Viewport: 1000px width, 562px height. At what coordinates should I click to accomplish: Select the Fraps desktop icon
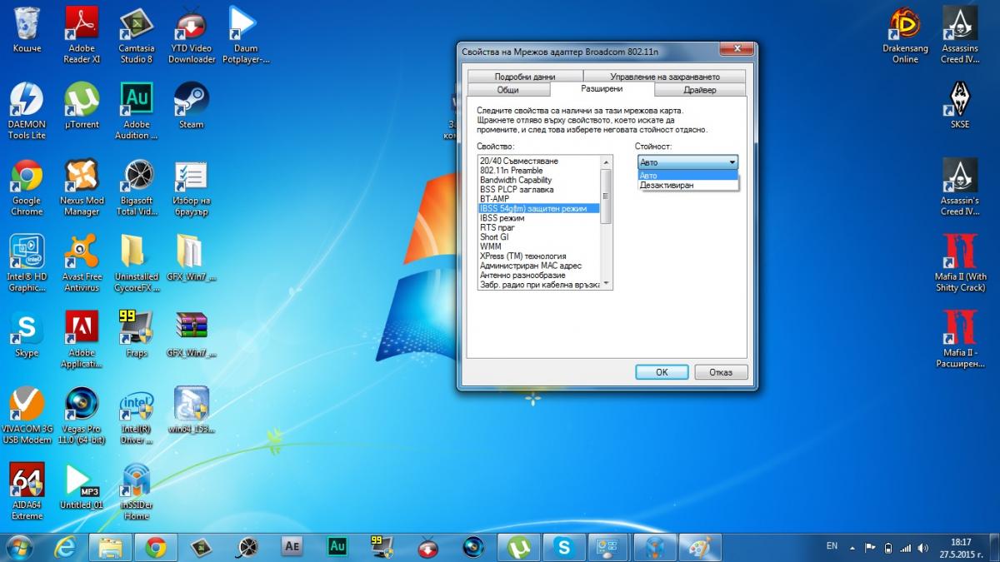coord(136,334)
